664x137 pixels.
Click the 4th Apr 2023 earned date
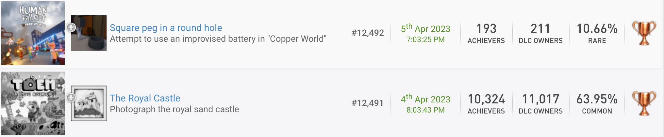425,103
